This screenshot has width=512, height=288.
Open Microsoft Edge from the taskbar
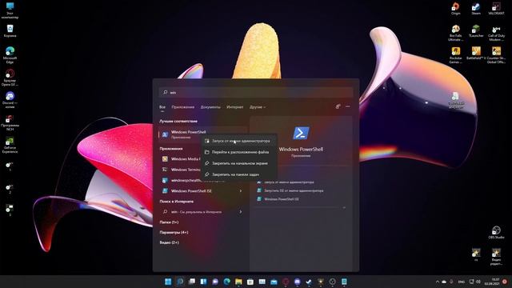click(226, 282)
